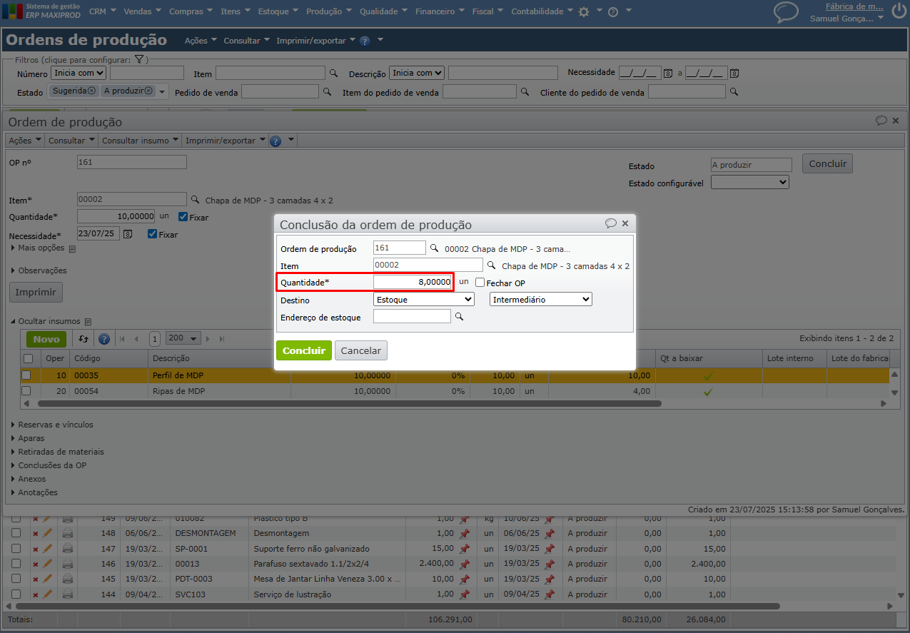The height and width of the screenshot is (633, 910).
Task: Open the Intermediário dropdown
Action: 540,300
